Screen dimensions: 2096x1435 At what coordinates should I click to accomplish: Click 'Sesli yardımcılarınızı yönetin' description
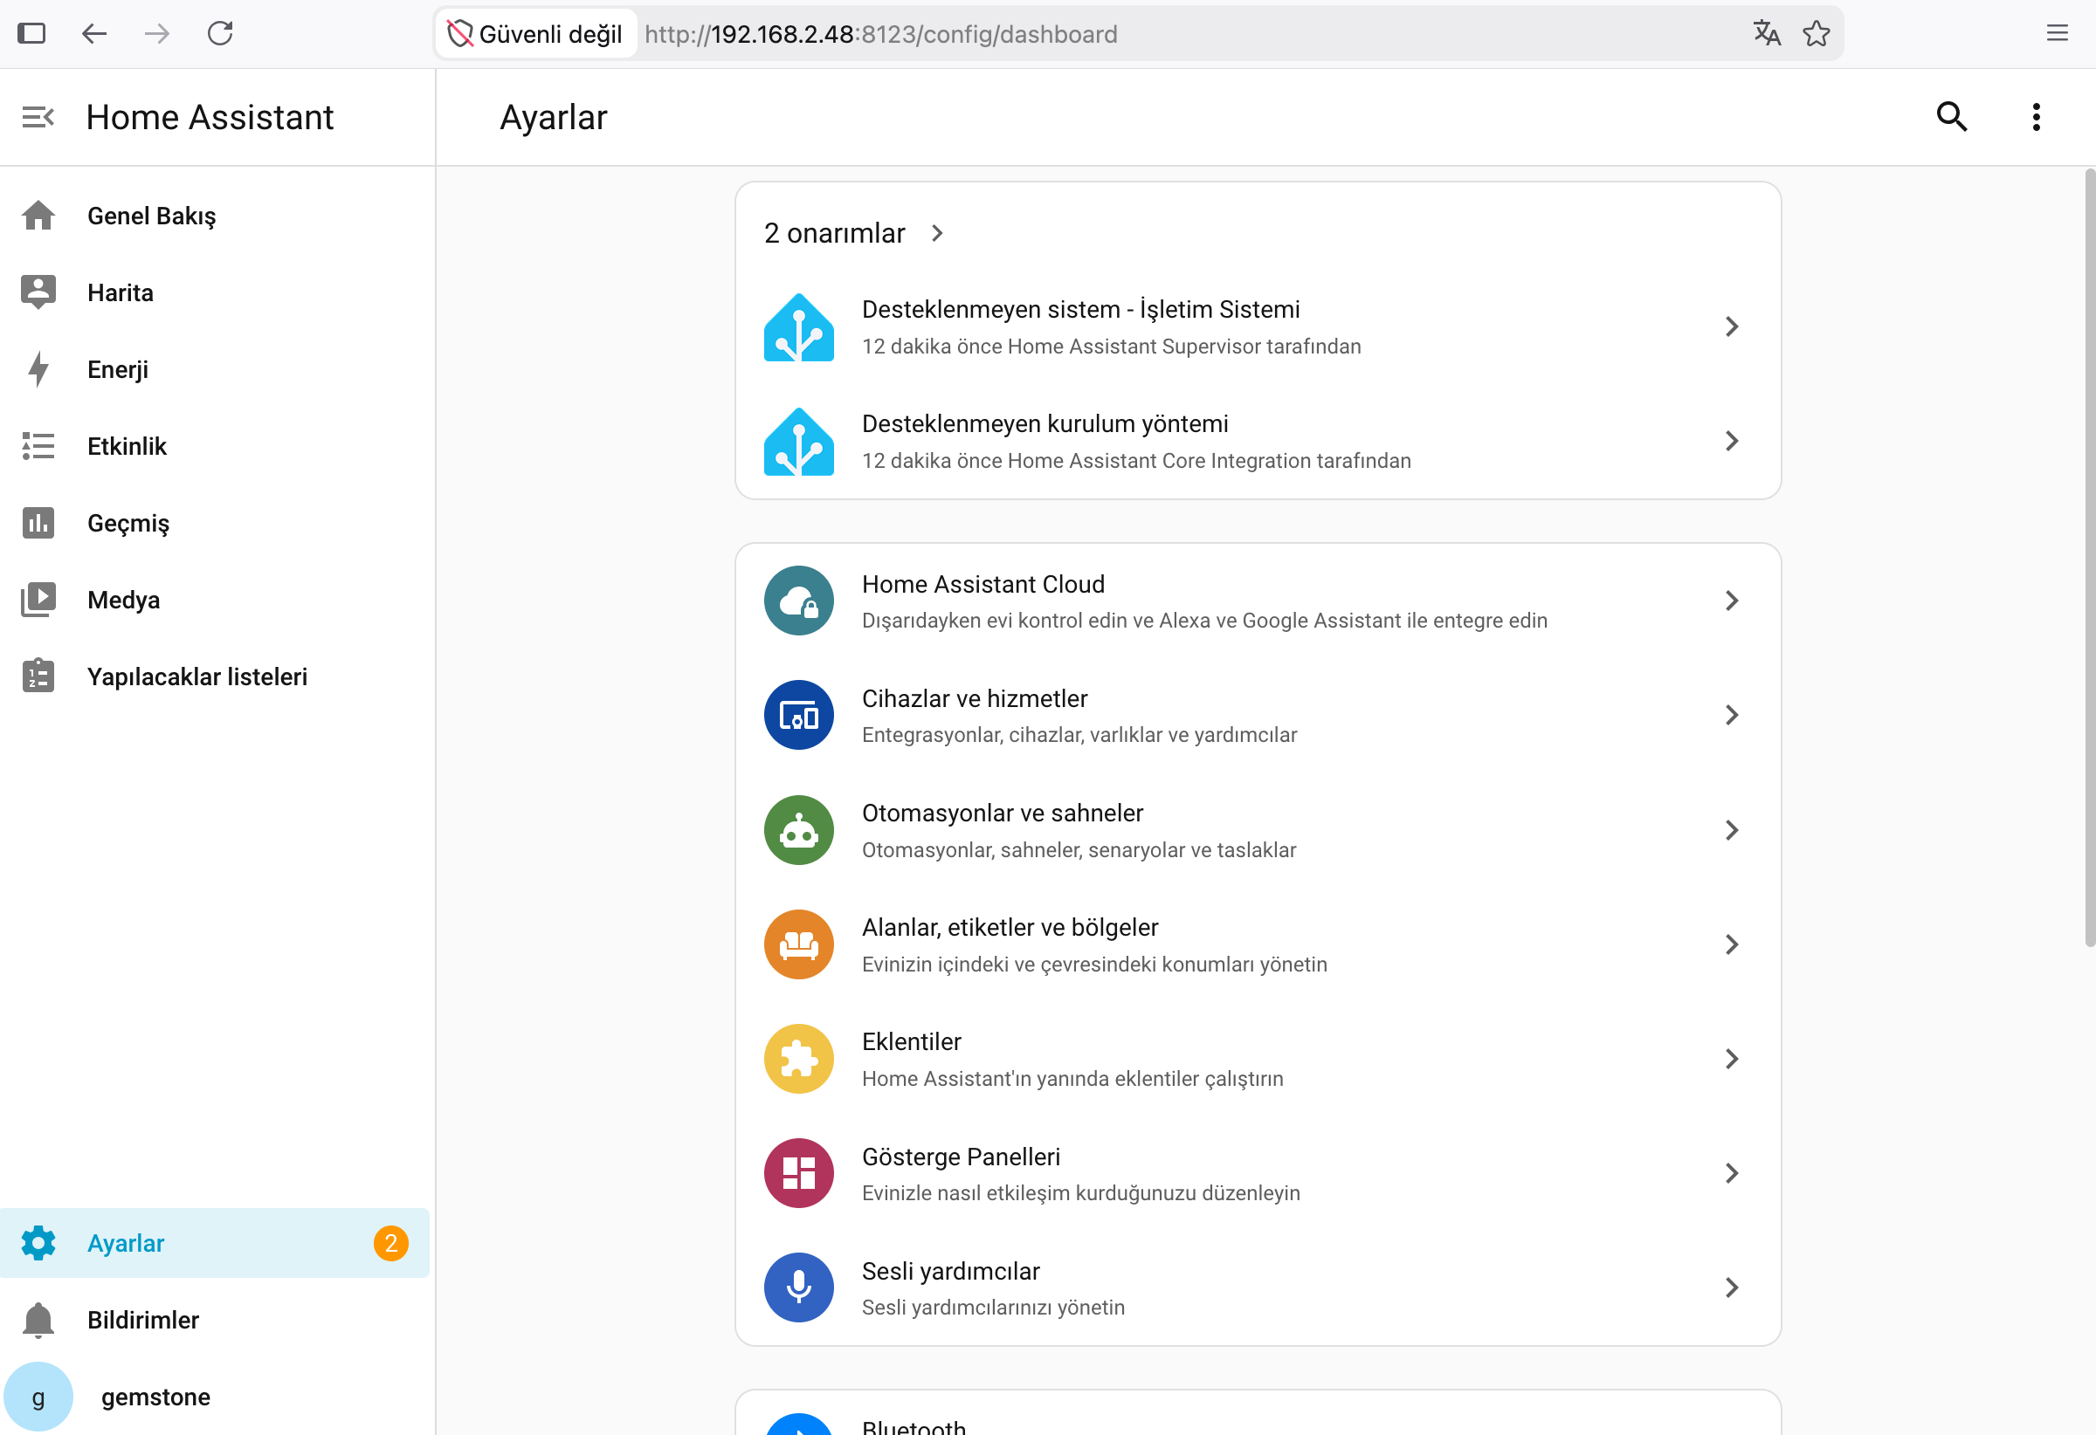993,1308
